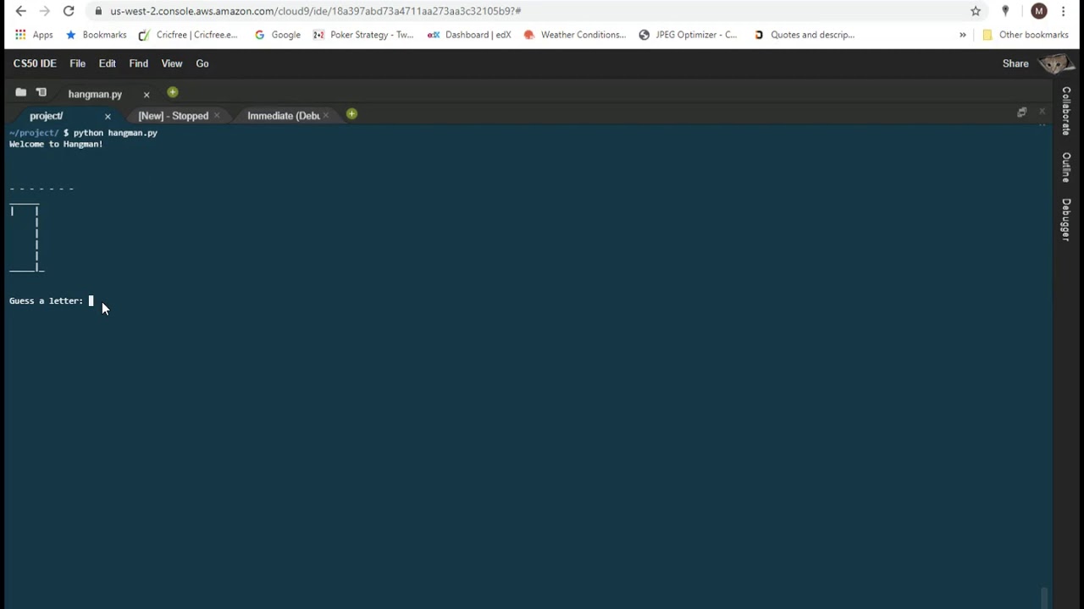Close the hangman.py tab
This screenshot has width=1084, height=609.
[x=147, y=94]
